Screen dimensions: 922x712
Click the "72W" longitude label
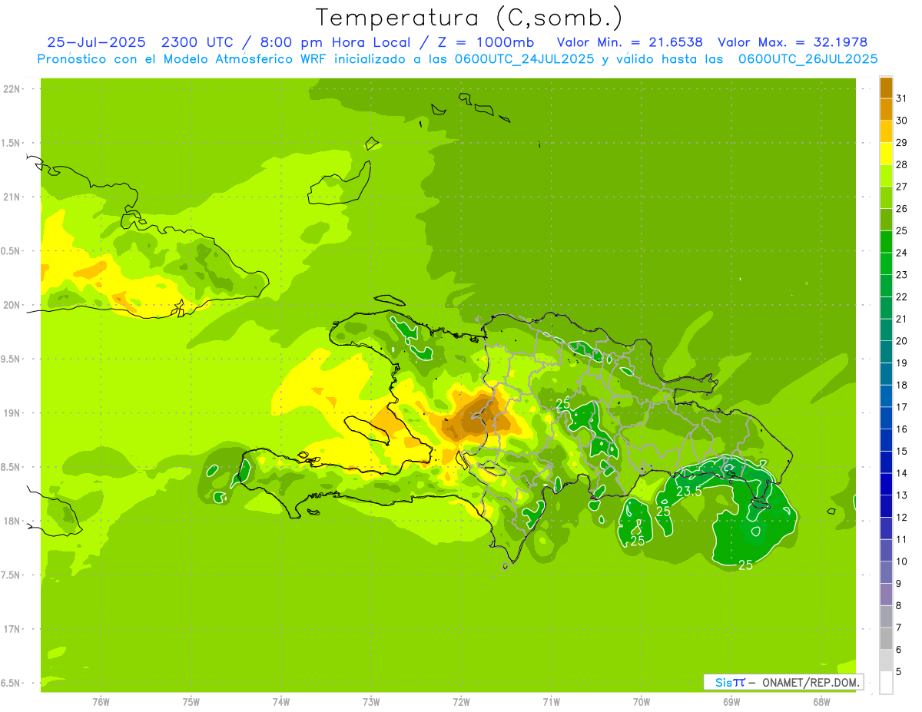tap(461, 702)
